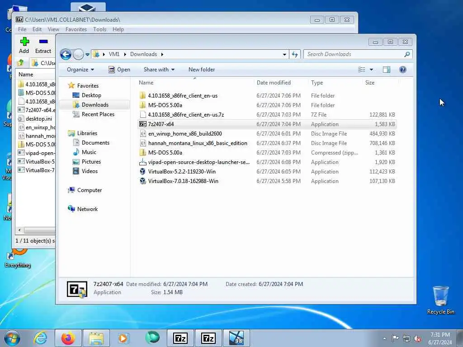Click the Windows 98 taskbar icon
The image size is (463, 347).
pyautogui.click(x=236, y=338)
